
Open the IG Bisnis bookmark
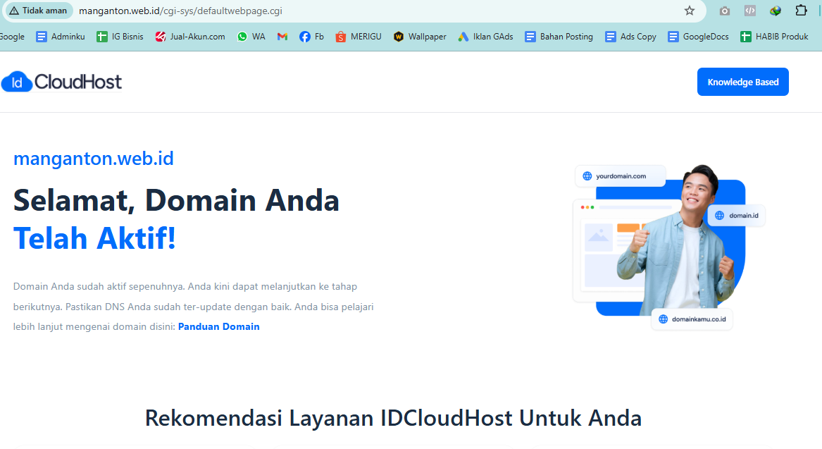(120, 37)
